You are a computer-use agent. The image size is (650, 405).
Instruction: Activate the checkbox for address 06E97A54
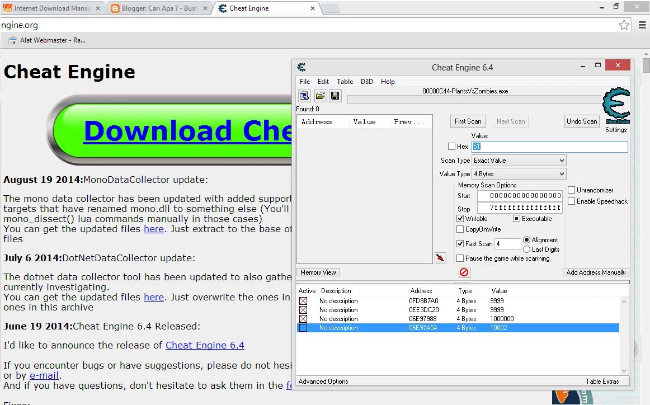303,328
